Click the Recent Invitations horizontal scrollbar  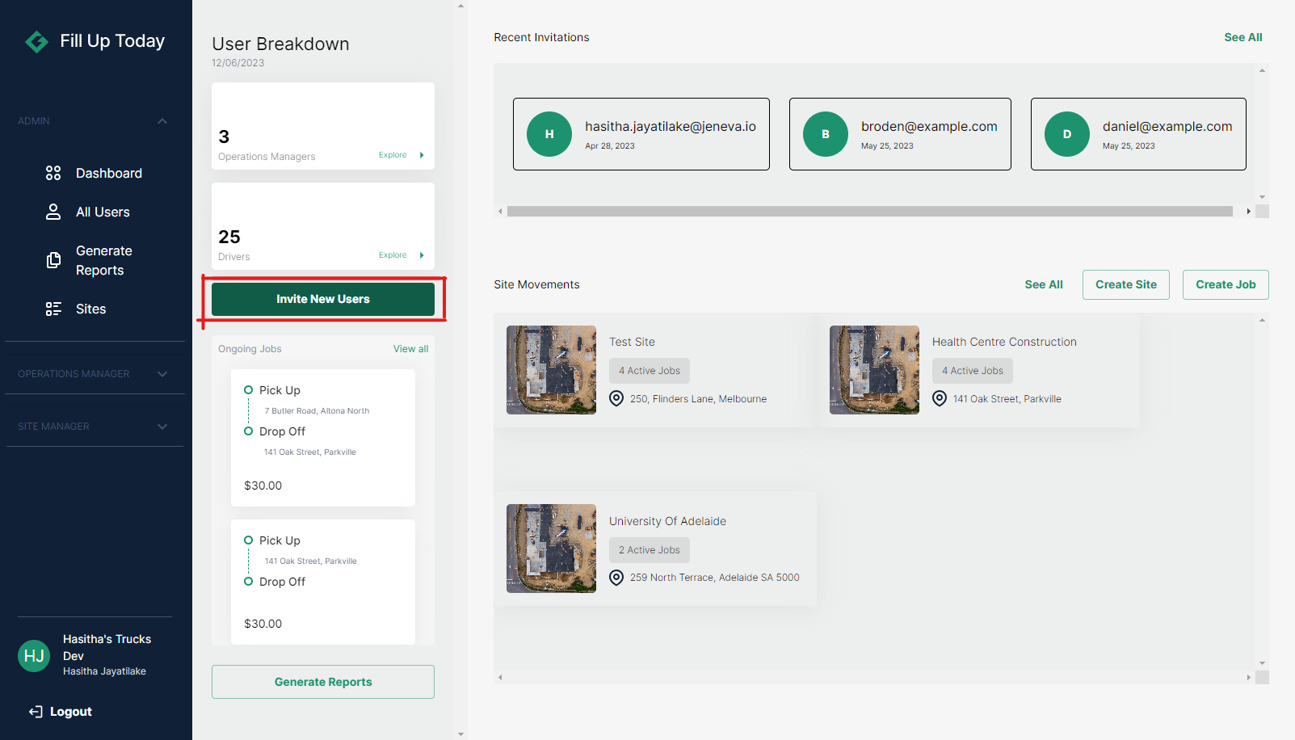869,212
